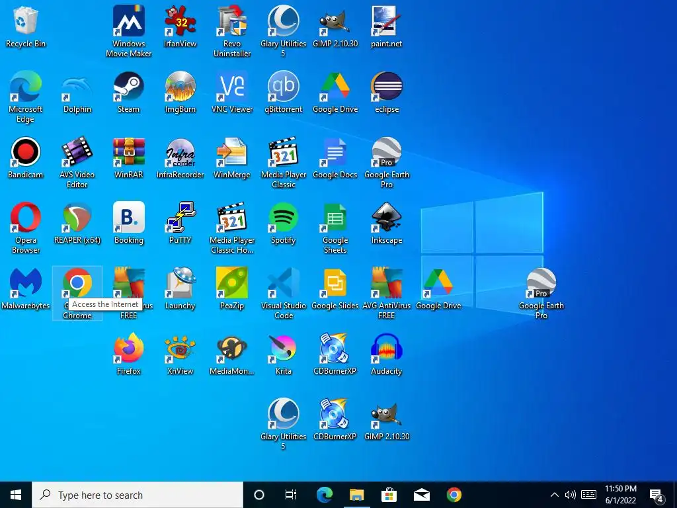Open the Malwarebytes desktop shortcut
677x508 pixels.
click(26, 288)
